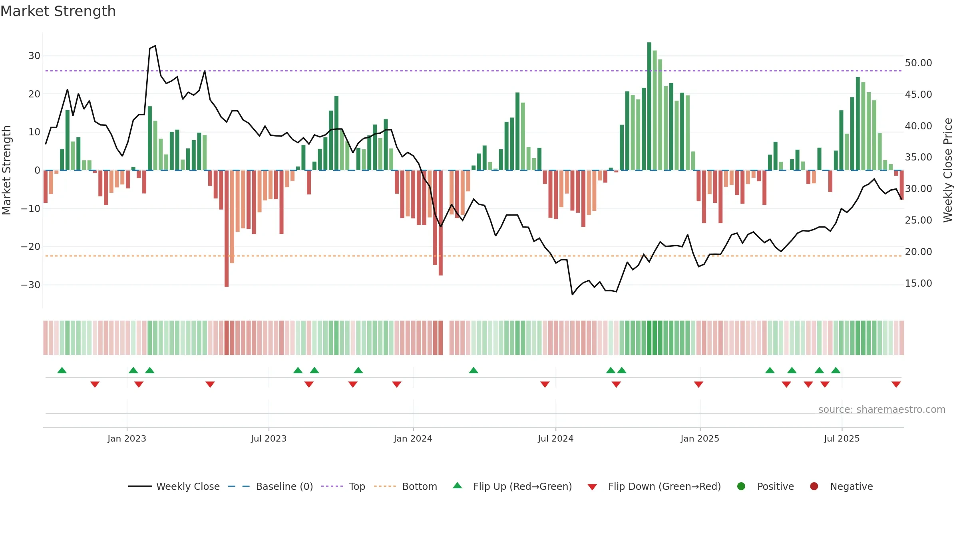The image size is (959, 539).
Task: Select the Flip Down (Green→Red) legend label
Action: coord(665,486)
